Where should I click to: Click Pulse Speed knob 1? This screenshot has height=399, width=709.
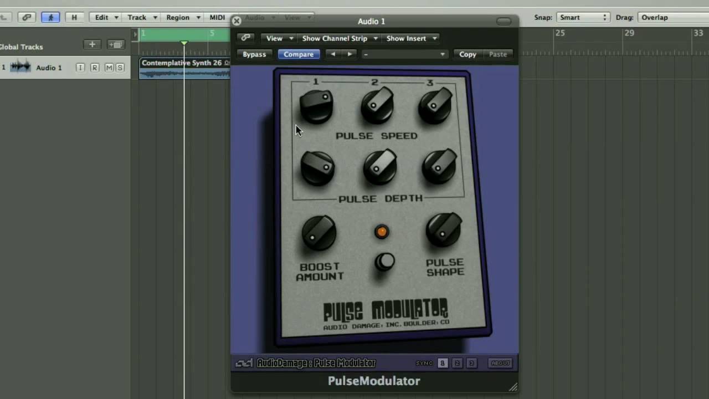pos(316,106)
